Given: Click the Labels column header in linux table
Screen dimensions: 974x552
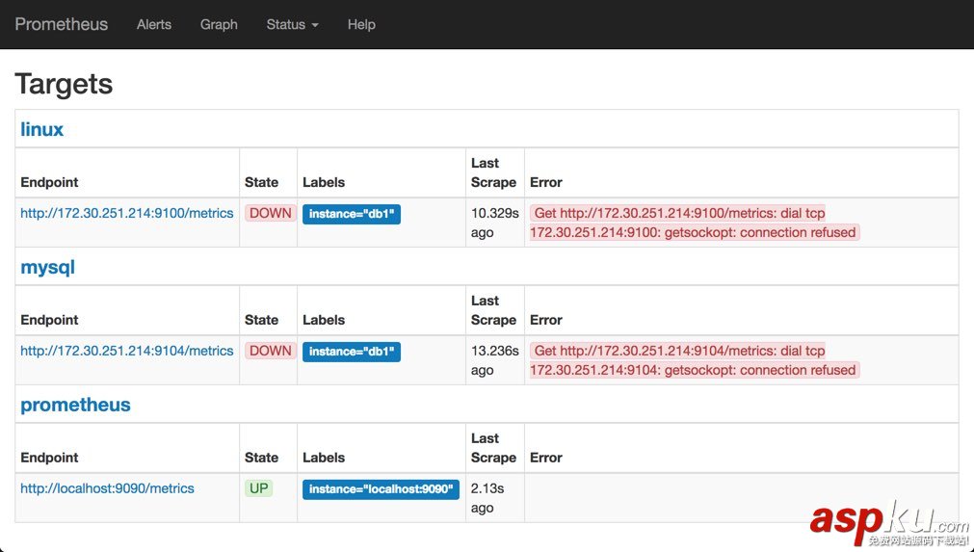Looking at the screenshot, I should point(324,182).
